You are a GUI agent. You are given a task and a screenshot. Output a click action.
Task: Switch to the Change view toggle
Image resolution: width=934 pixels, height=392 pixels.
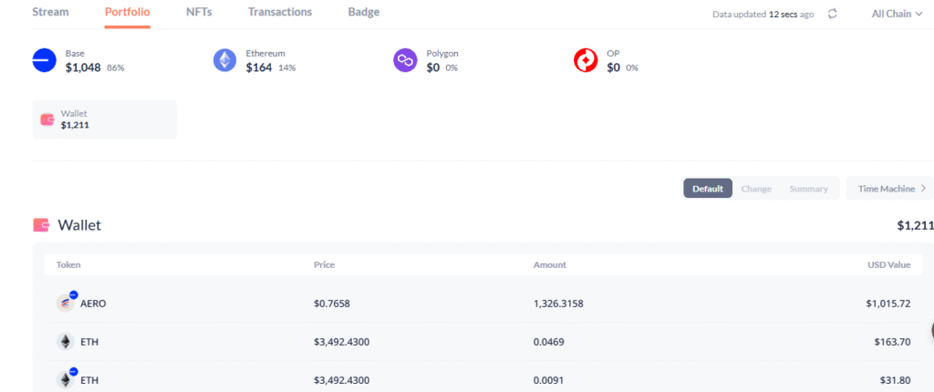(x=756, y=189)
